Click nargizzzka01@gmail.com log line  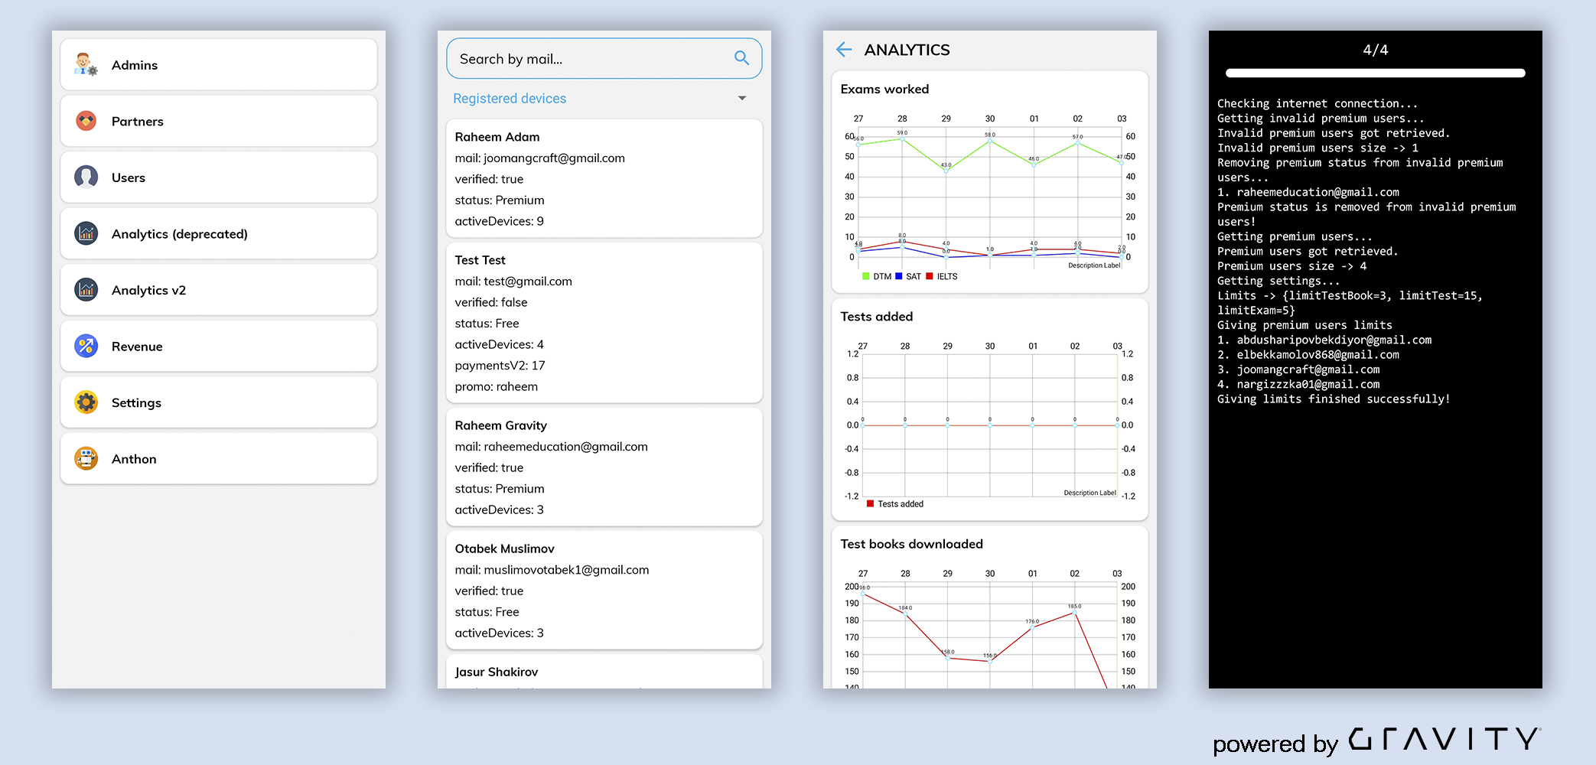[x=1298, y=384]
